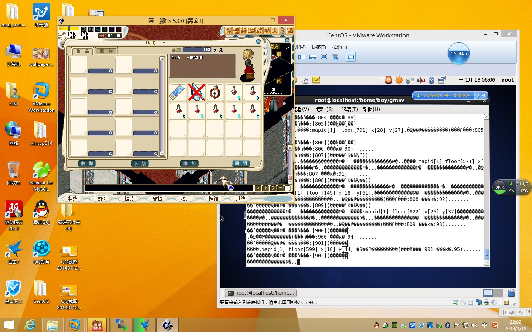The width and height of the screenshot is (532, 332).
Task: Click the Bluetooth icon in CentOS panel
Action: tap(431, 80)
